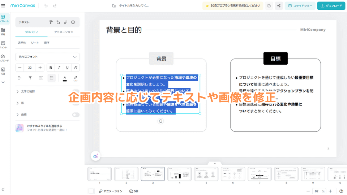Open line spacing settings
347x195 pixels.
click(x=41, y=78)
